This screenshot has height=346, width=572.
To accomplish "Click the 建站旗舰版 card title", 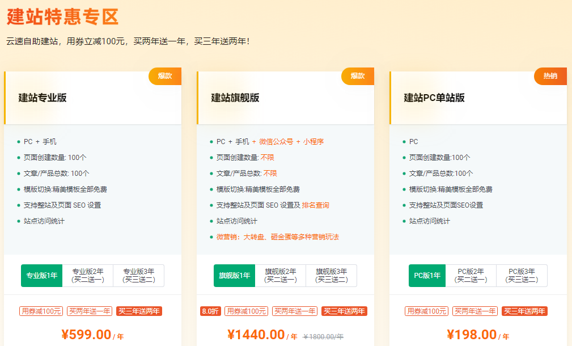I will [235, 98].
